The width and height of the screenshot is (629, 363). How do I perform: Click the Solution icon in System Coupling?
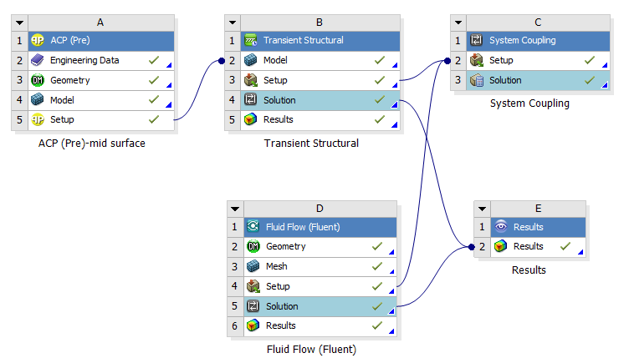point(477,80)
